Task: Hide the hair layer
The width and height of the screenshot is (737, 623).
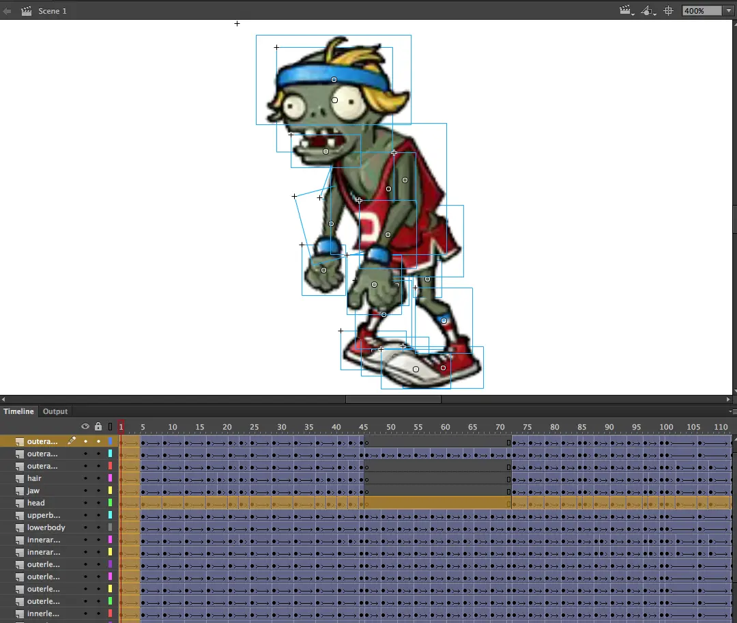Action: point(85,478)
